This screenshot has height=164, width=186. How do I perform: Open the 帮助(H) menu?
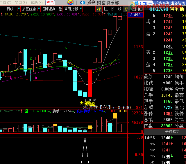37,2
